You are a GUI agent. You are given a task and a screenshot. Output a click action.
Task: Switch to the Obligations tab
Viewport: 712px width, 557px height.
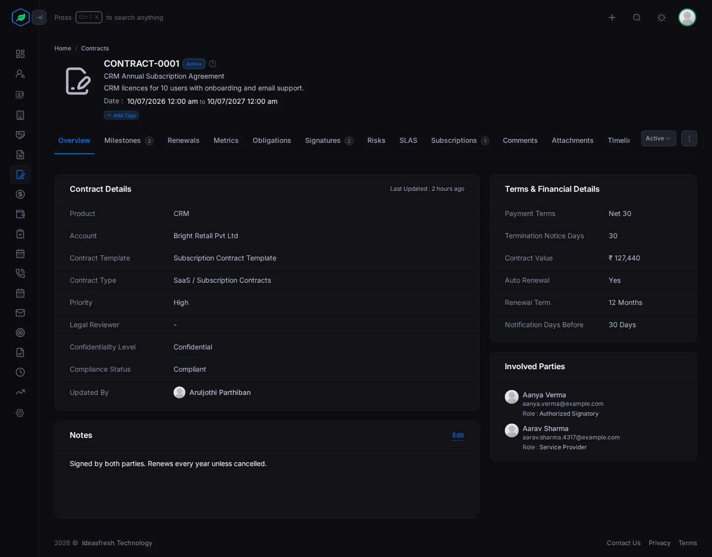pos(272,140)
